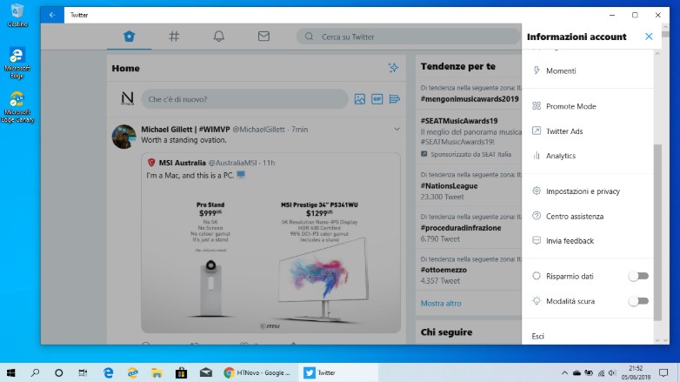Toggle the Risparmio dati switch
This screenshot has width=680, height=382.
pos(638,276)
